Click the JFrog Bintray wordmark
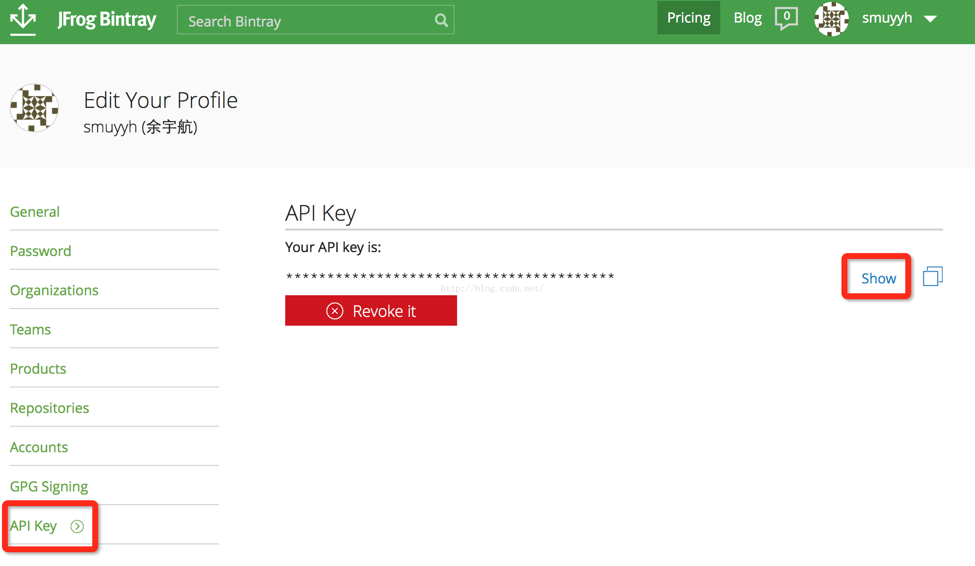Viewport: 975px width, 566px height. (x=107, y=20)
